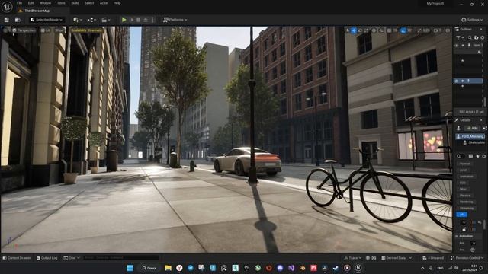Hide the selected Outliner row with eye icon

(457, 81)
